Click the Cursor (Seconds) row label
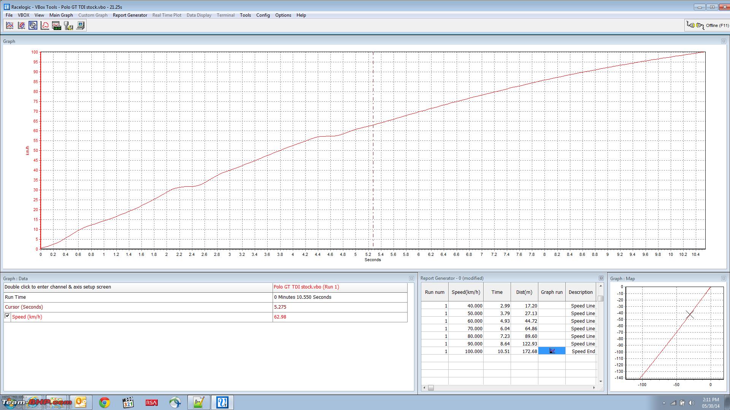This screenshot has width=730, height=410. (24, 307)
